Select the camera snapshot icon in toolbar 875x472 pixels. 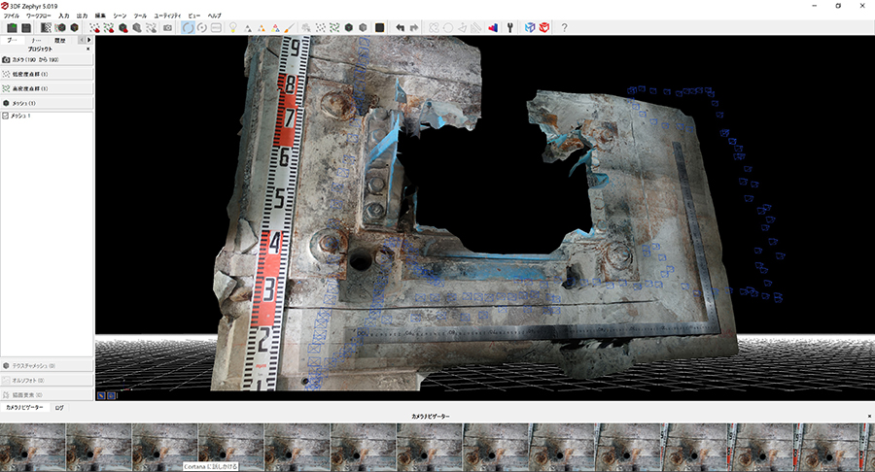[x=167, y=27]
